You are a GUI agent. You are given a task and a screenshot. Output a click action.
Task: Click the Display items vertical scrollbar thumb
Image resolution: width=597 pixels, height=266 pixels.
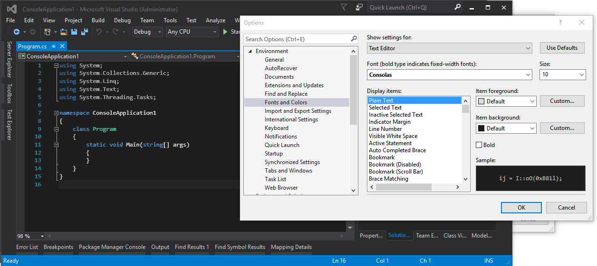(465, 109)
